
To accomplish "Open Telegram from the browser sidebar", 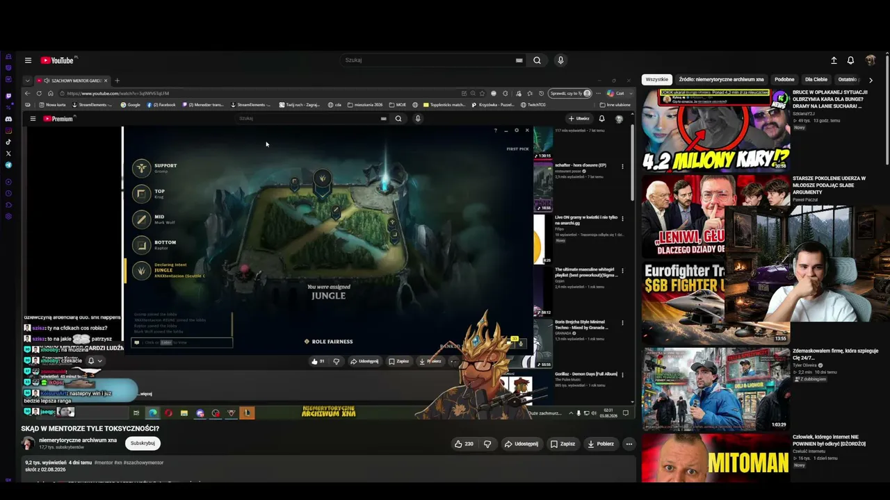I will click(x=8, y=165).
